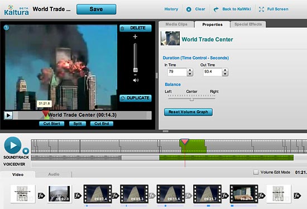Decrease In Time with down stepper arrow

(x=190, y=74)
